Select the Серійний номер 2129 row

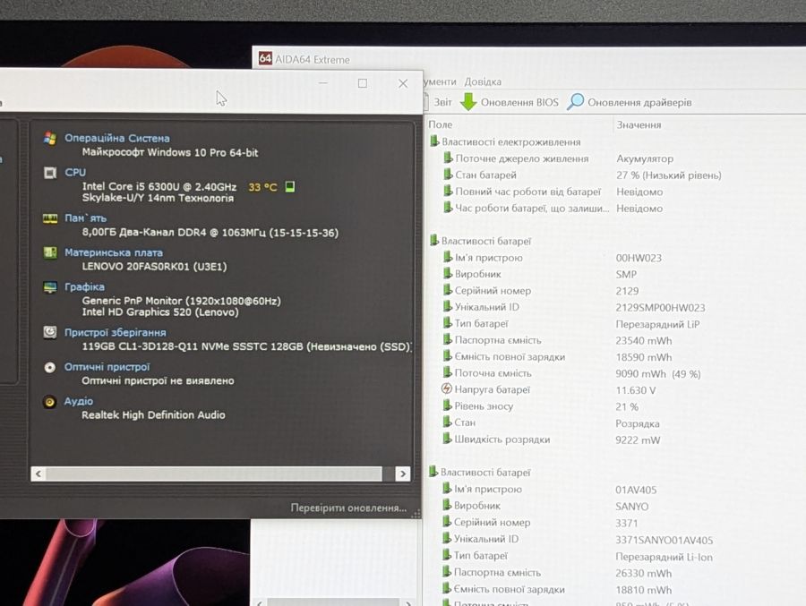click(541, 290)
